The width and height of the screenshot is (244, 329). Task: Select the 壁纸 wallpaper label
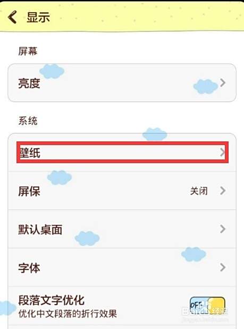pyautogui.click(x=30, y=153)
